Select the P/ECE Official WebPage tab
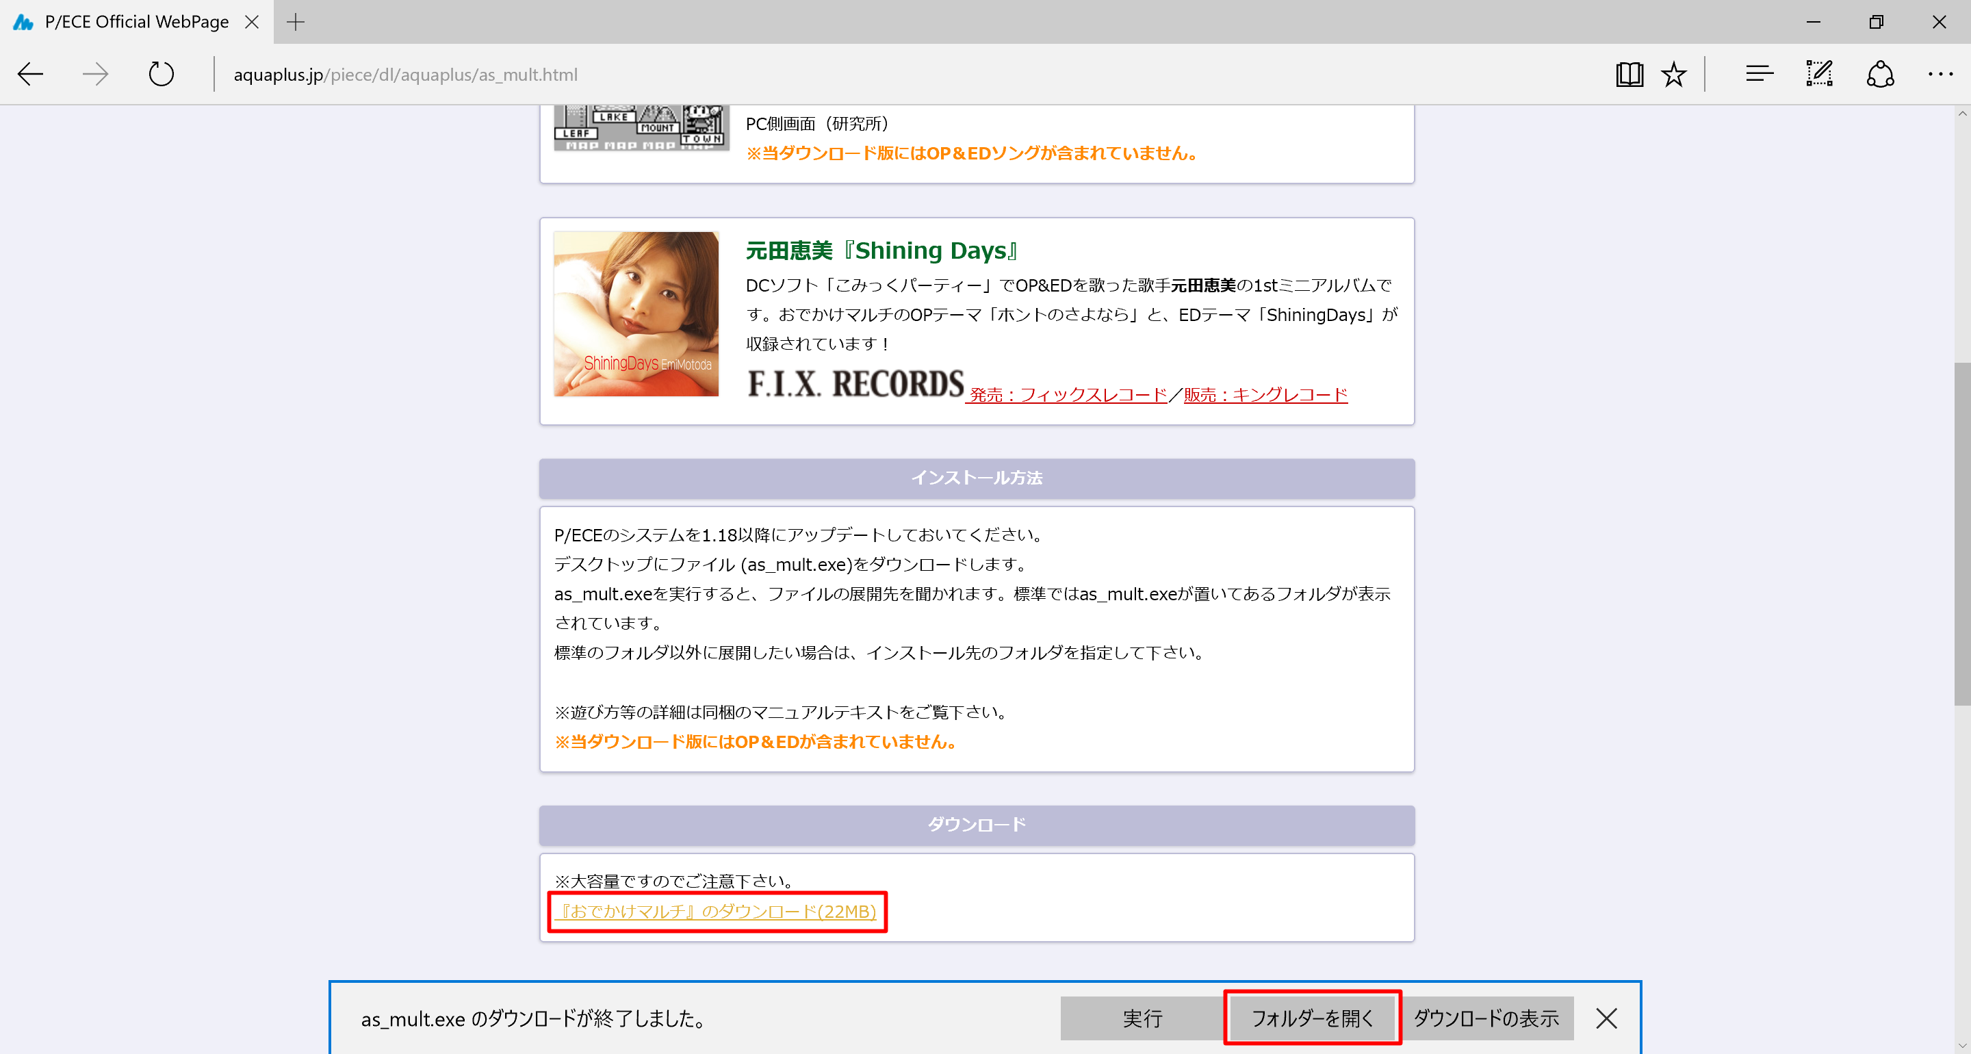This screenshot has height=1054, width=1971. pyautogui.click(x=136, y=22)
